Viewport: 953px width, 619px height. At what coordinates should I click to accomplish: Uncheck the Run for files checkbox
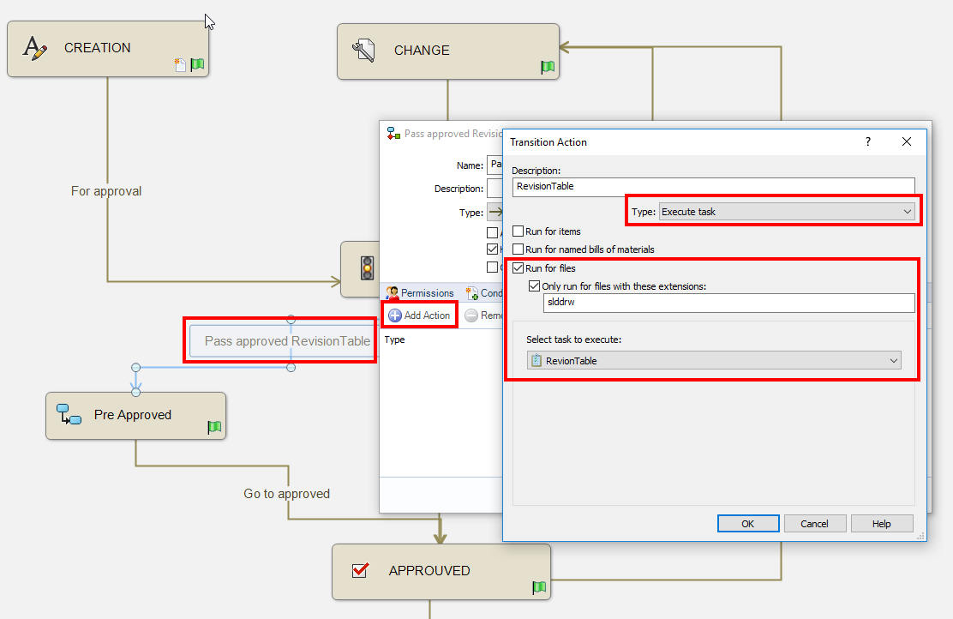[518, 268]
